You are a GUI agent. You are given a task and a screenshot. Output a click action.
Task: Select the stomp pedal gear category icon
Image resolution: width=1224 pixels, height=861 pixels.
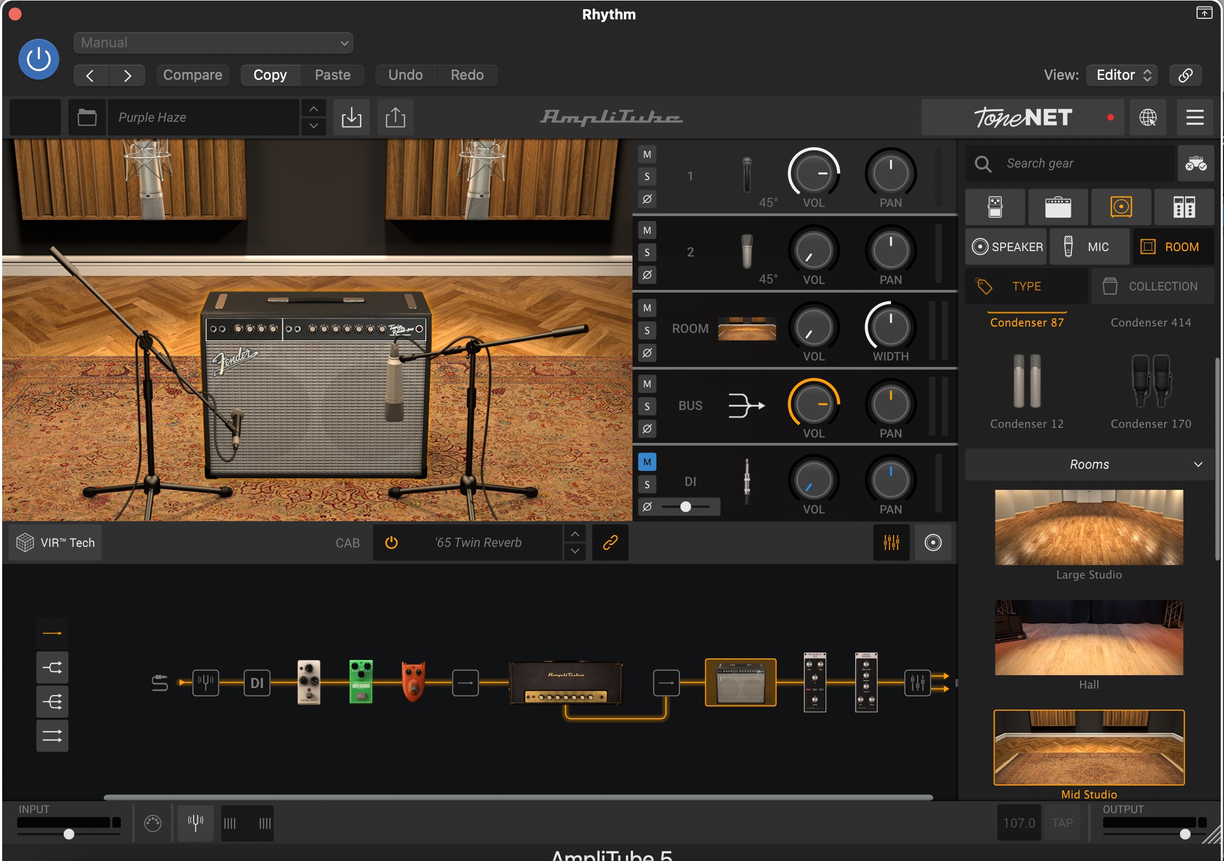click(995, 207)
